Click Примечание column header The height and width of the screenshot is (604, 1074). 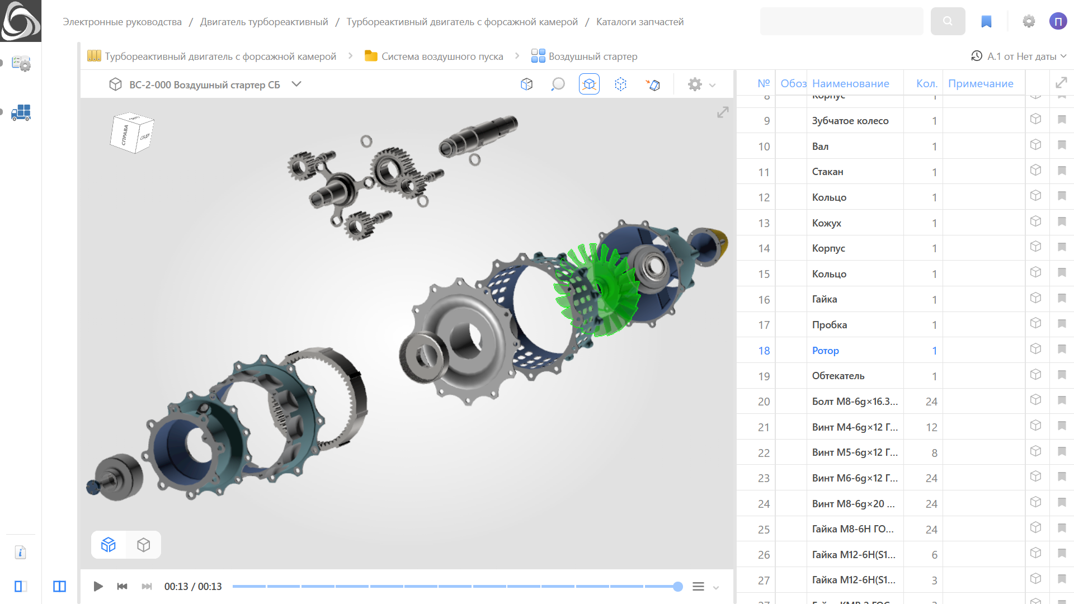(981, 83)
